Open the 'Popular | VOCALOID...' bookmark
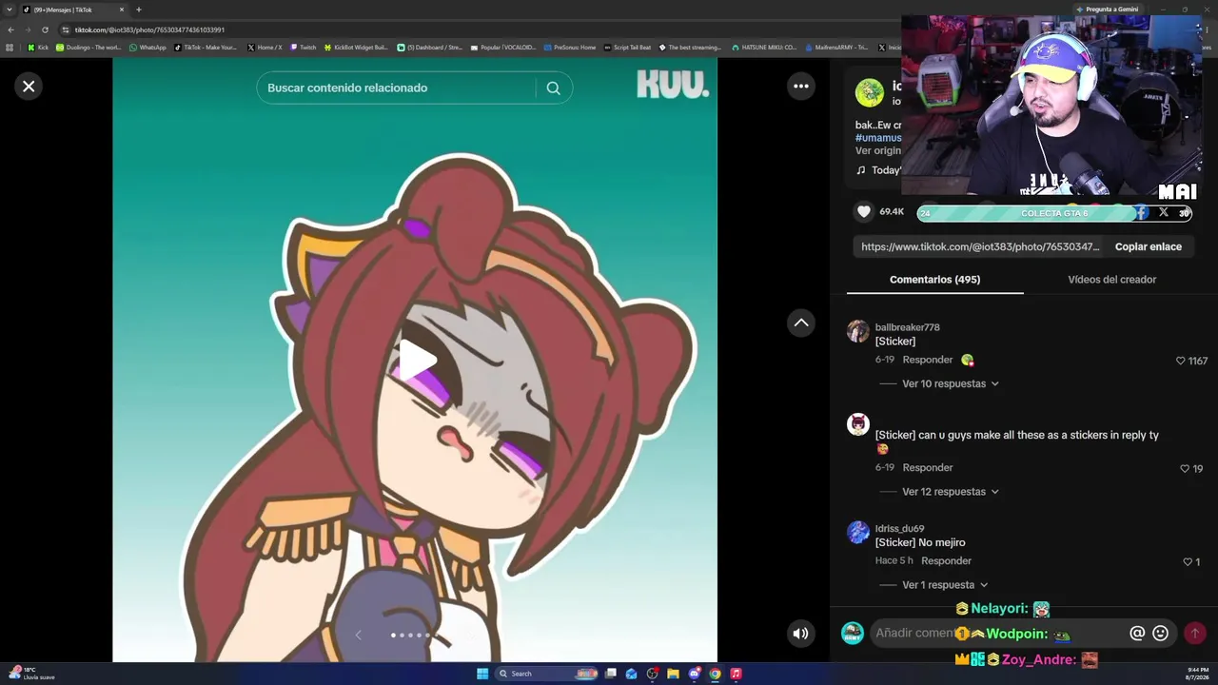 coord(503,48)
